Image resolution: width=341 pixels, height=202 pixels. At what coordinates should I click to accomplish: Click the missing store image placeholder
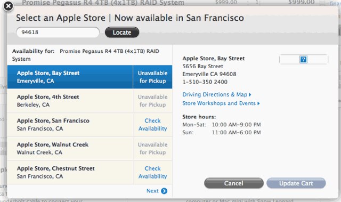point(303,59)
